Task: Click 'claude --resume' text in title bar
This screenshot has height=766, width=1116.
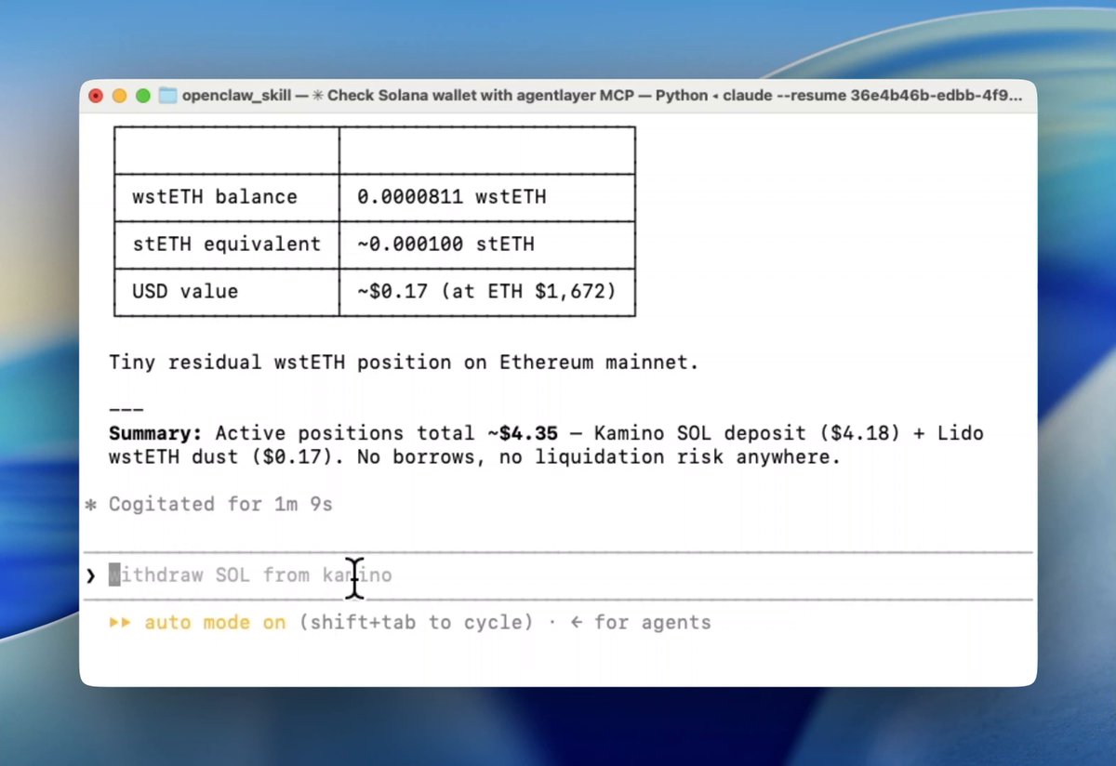Action: point(783,96)
